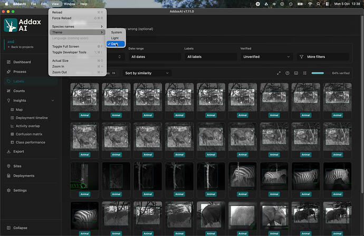Click the 64% verified text
This screenshot has width=364, height=236.
click(x=341, y=73)
